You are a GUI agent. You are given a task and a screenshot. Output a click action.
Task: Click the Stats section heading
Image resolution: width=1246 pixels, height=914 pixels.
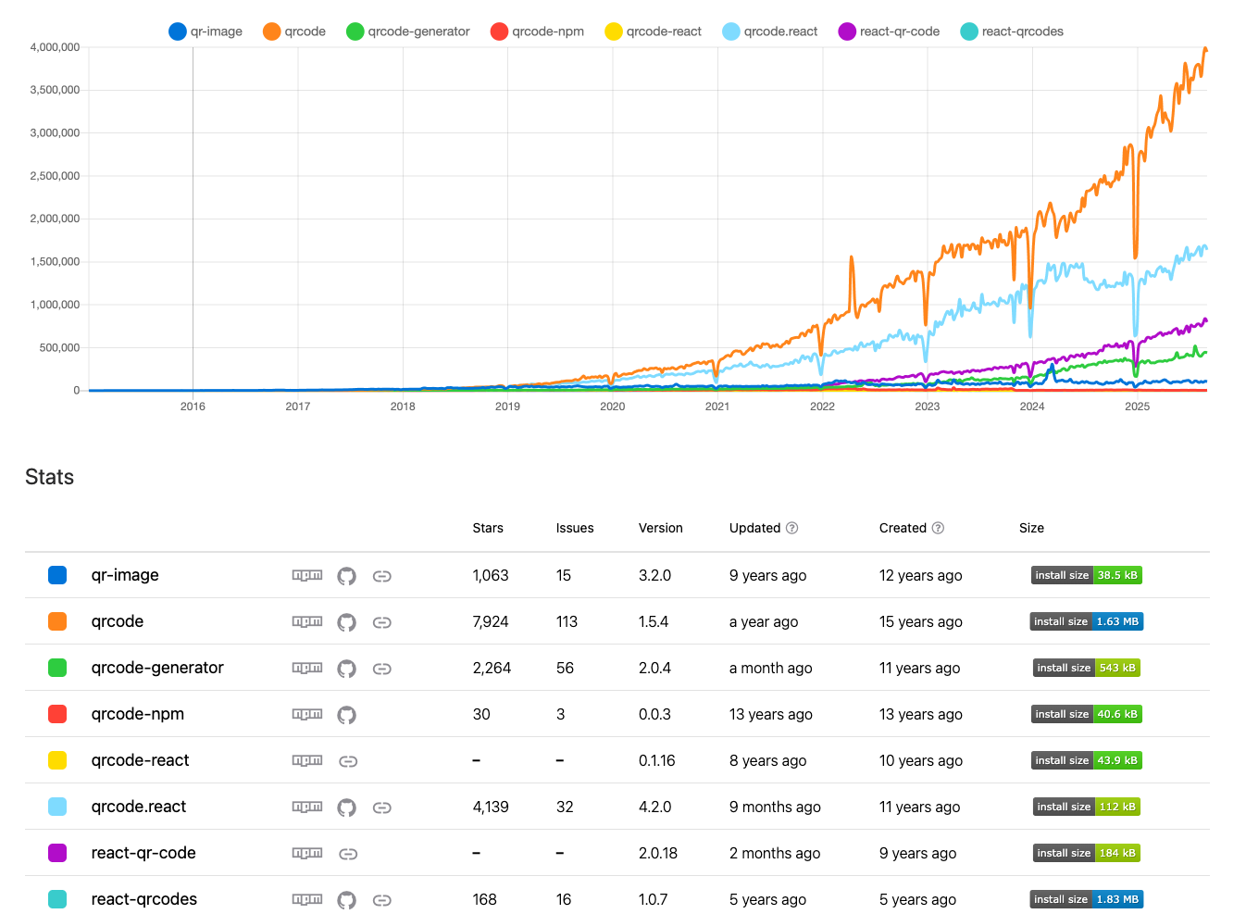[x=49, y=477]
